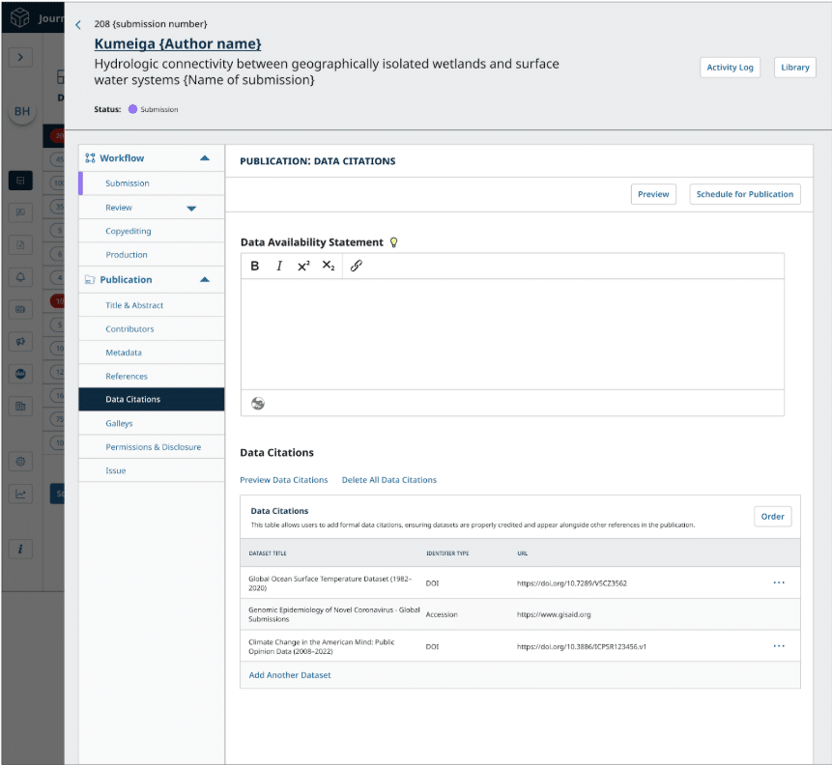Screen dimensions: 832x765
Task: Open the Activity Log
Action: (730, 68)
